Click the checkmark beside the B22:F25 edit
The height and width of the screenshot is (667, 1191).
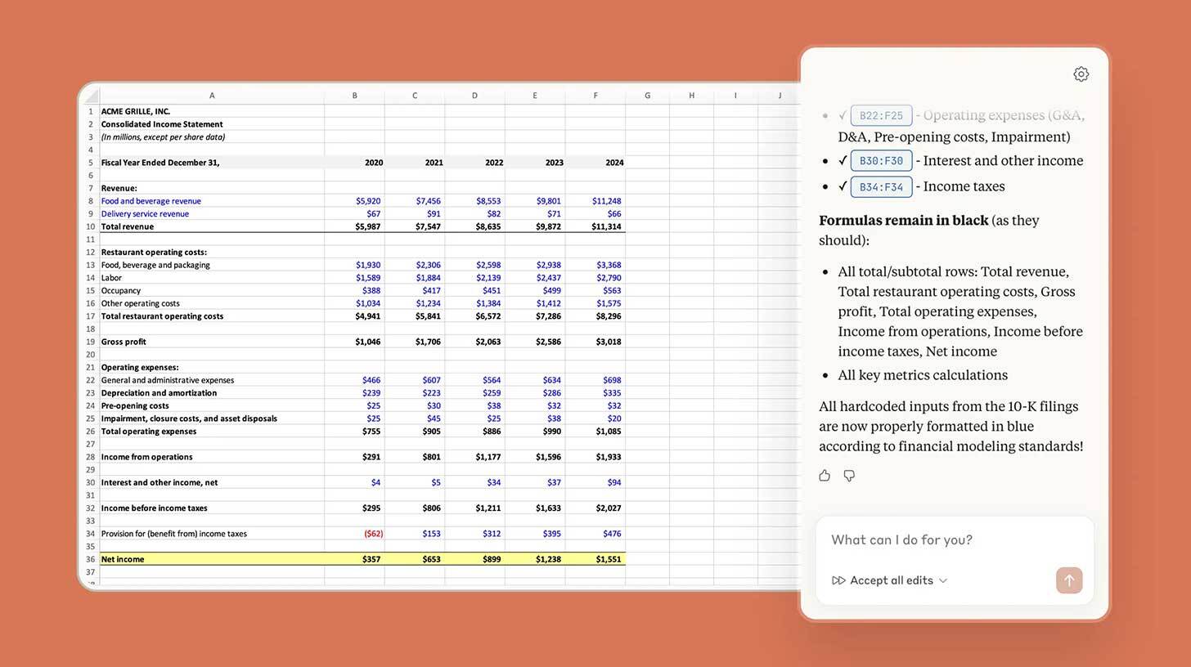tap(842, 114)
